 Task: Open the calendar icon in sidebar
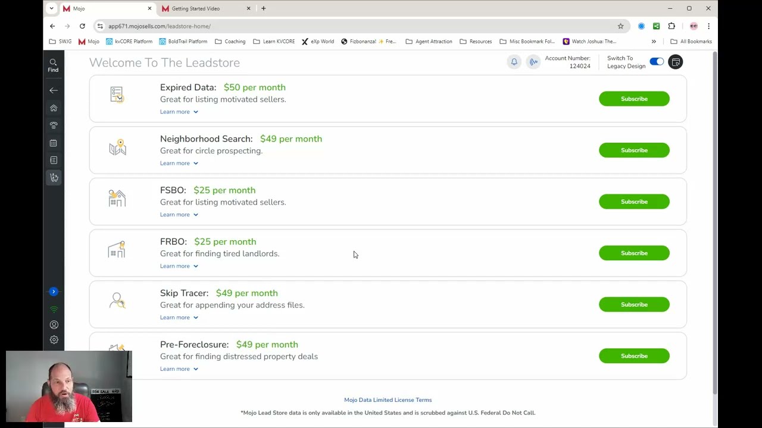54,143
